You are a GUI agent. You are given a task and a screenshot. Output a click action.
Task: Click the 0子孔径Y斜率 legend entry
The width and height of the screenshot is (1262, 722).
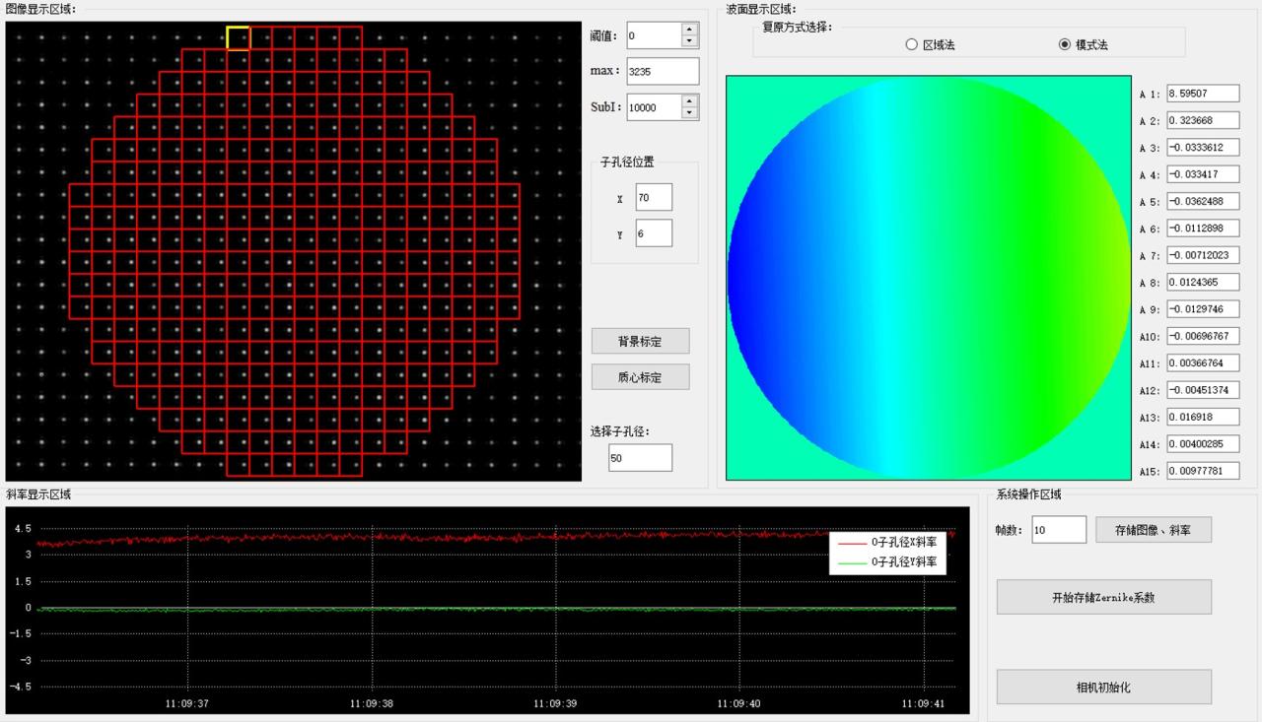pos(887,561)
